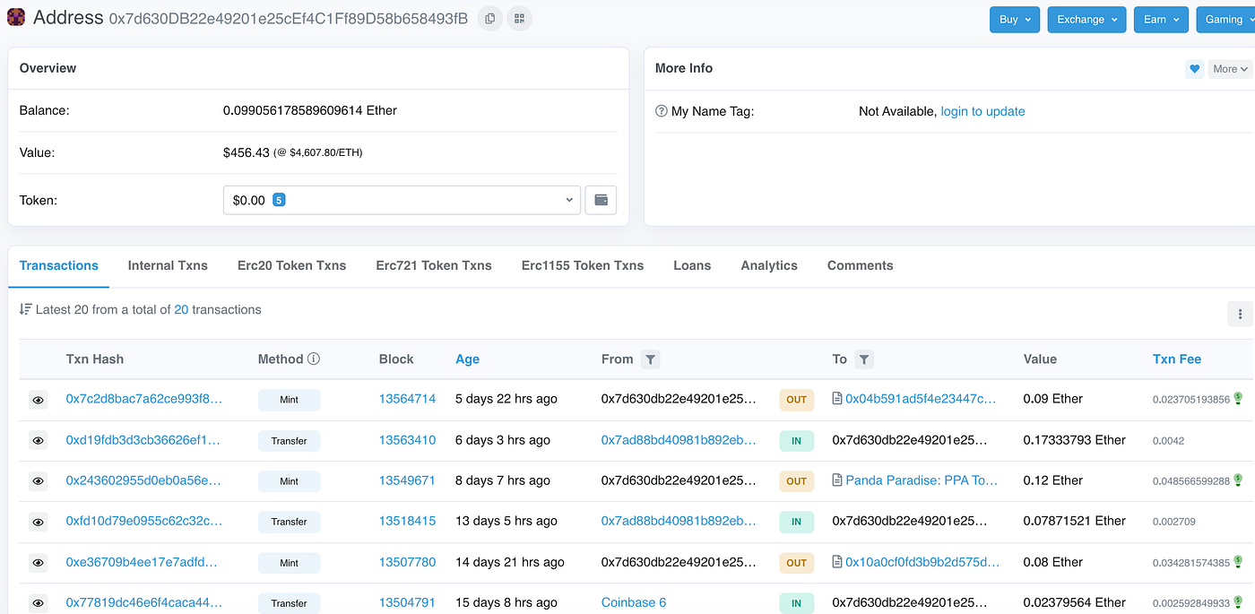This screenshot has width=1255, height=614.
Task: Click the Method column info icon
Action: pos(314,359)
